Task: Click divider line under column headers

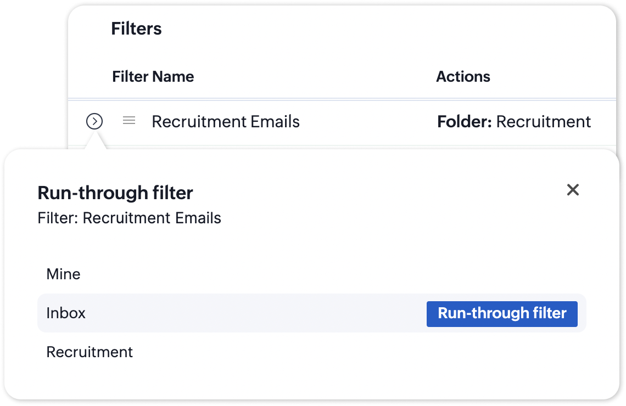Action: (x=340, y=99)
